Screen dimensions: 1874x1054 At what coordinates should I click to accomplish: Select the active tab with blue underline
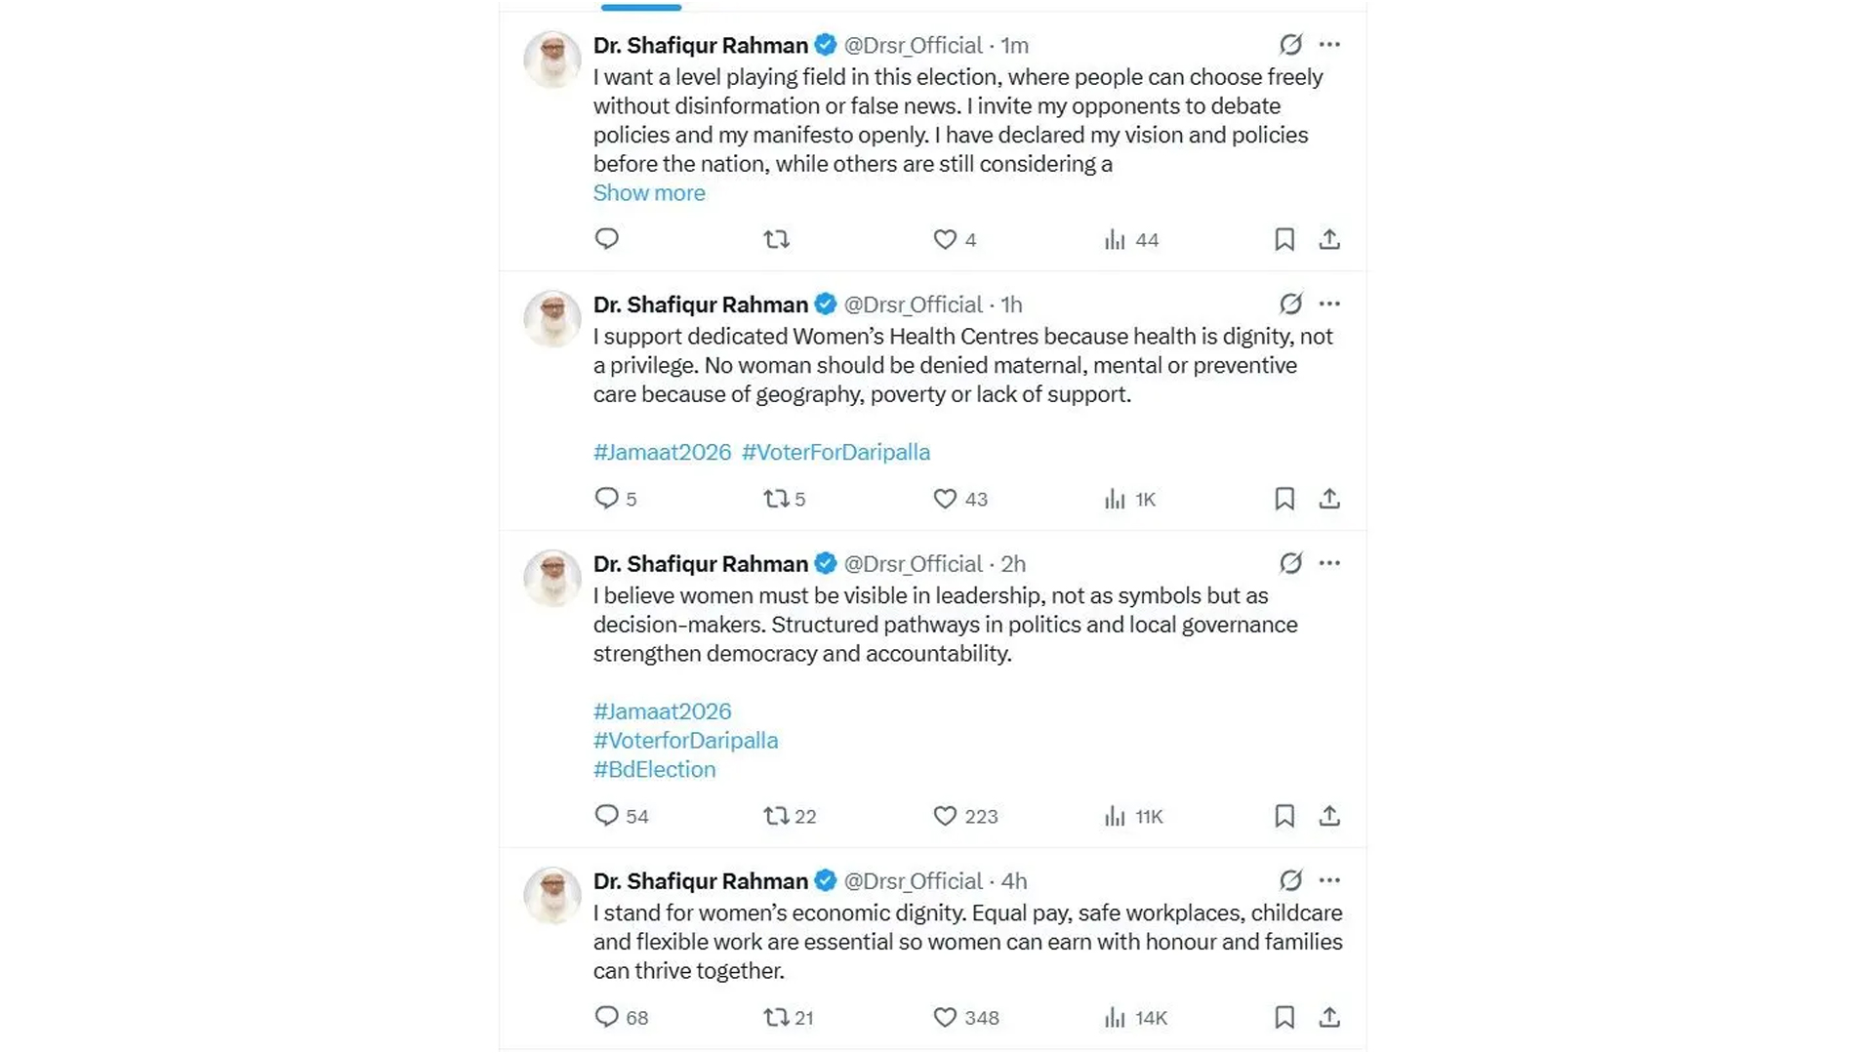[x=641, y=6]
